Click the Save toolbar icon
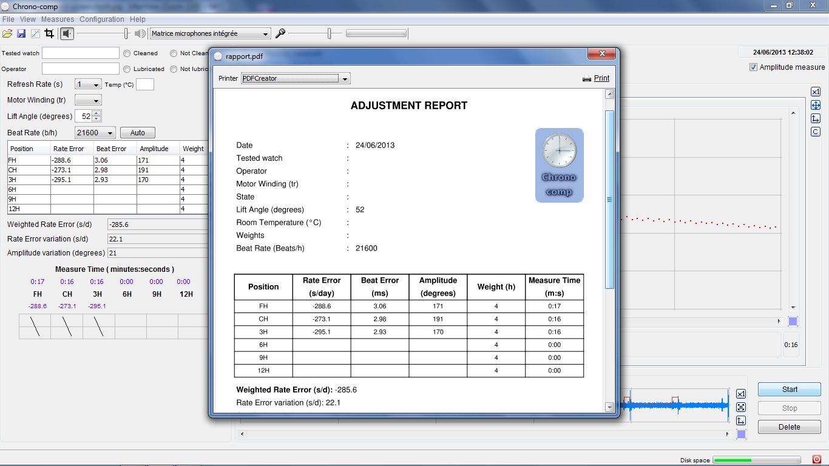This screenshot has height=466, width=829. pyautogui.click(x=22, y=33)
